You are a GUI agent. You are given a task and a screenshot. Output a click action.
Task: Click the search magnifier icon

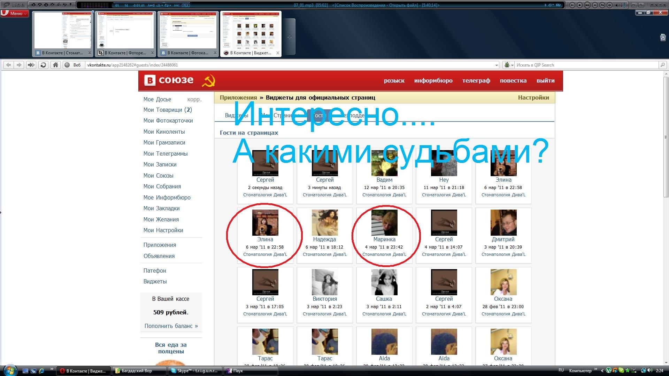pyautogui.click(x=662, y=65)
